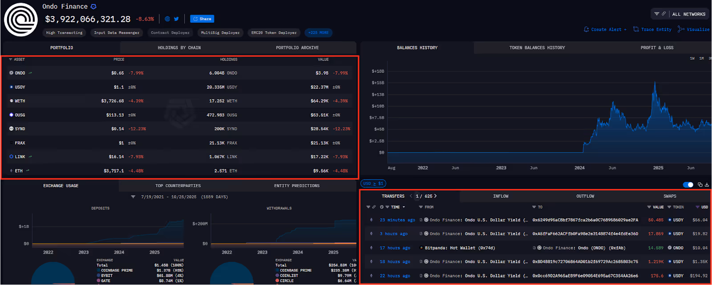Select the 1M chart range
The width and height of the screenshot is (712, 285).
coord(701,58)
